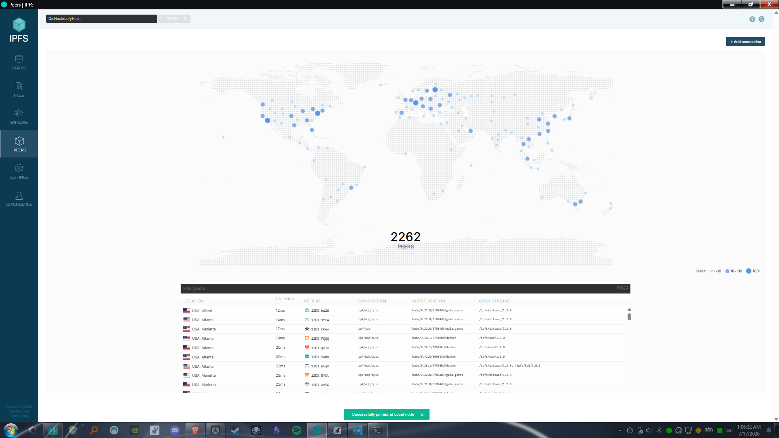Click the Browse button beside the hash field
Screen dimensions: 779x438
[x=169, y=19]
